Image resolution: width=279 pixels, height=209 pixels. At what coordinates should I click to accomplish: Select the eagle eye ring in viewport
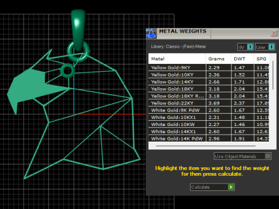pos(67,71)
